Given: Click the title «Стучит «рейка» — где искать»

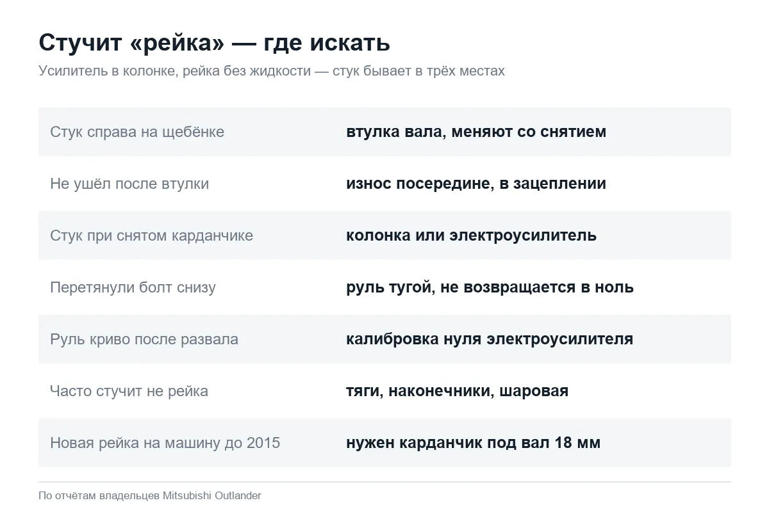Looking at the screenshot, I should [214, 43].
